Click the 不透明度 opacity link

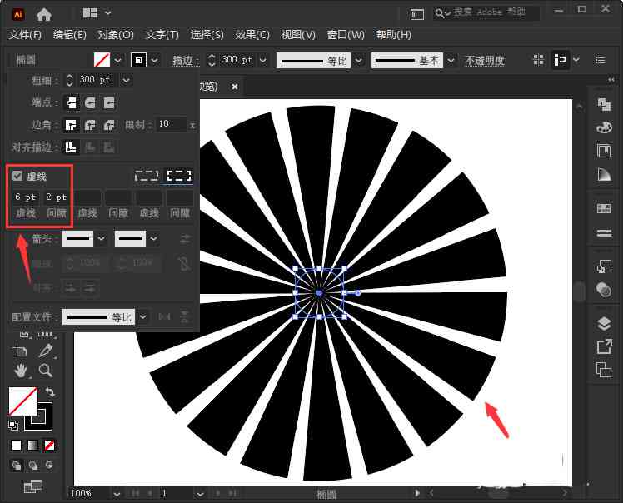[x=485, y=61]
